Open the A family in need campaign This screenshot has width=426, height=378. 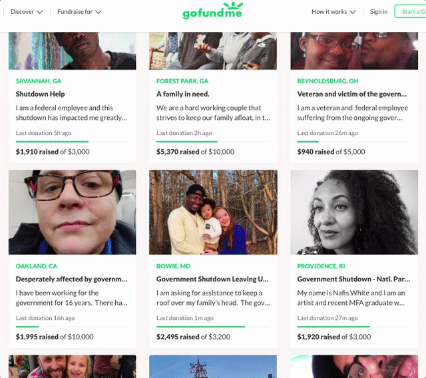tap(183, 94)
